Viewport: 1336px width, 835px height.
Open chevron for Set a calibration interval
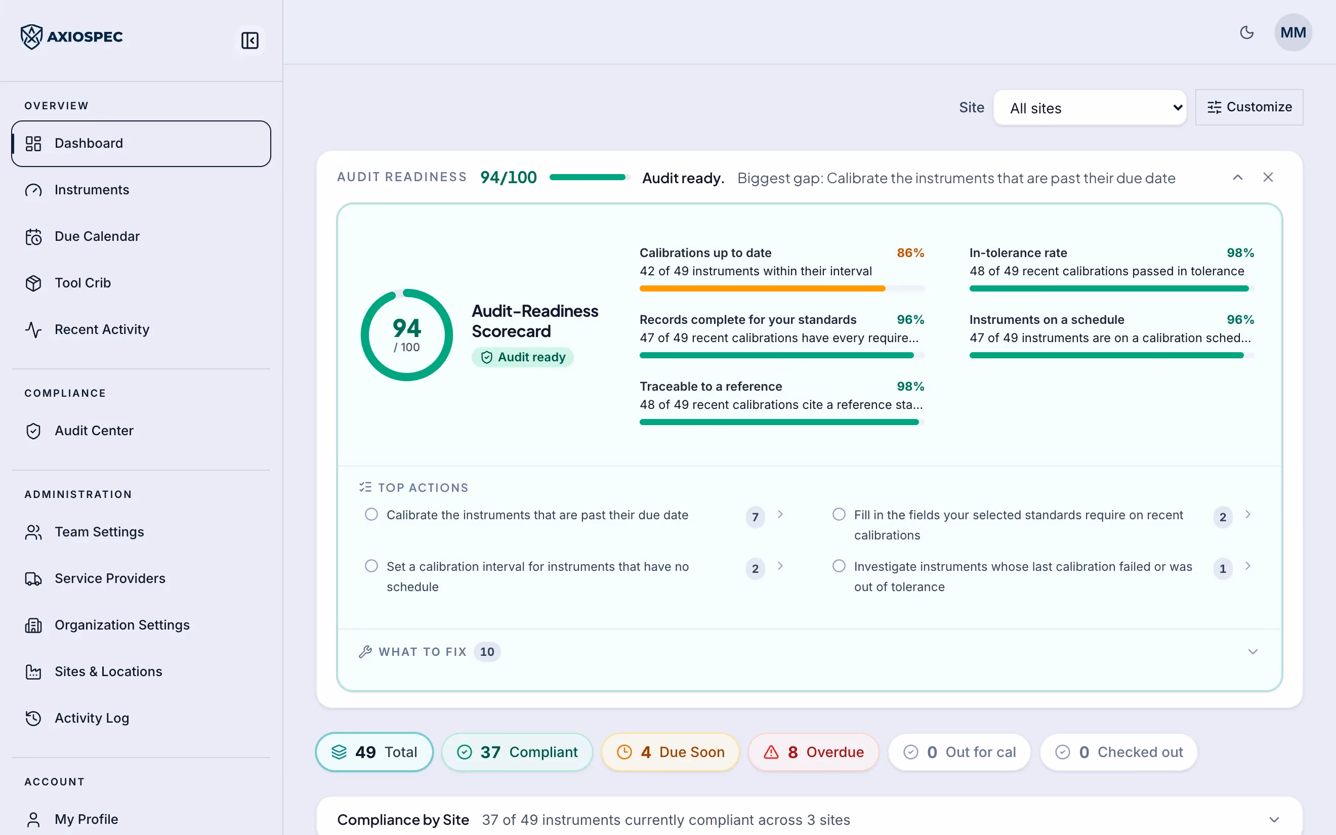[x=779, y=566]
